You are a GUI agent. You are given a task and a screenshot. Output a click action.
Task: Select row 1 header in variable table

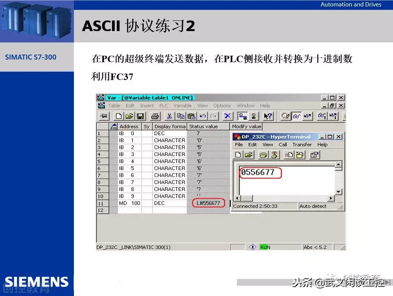tap(102, 133)
